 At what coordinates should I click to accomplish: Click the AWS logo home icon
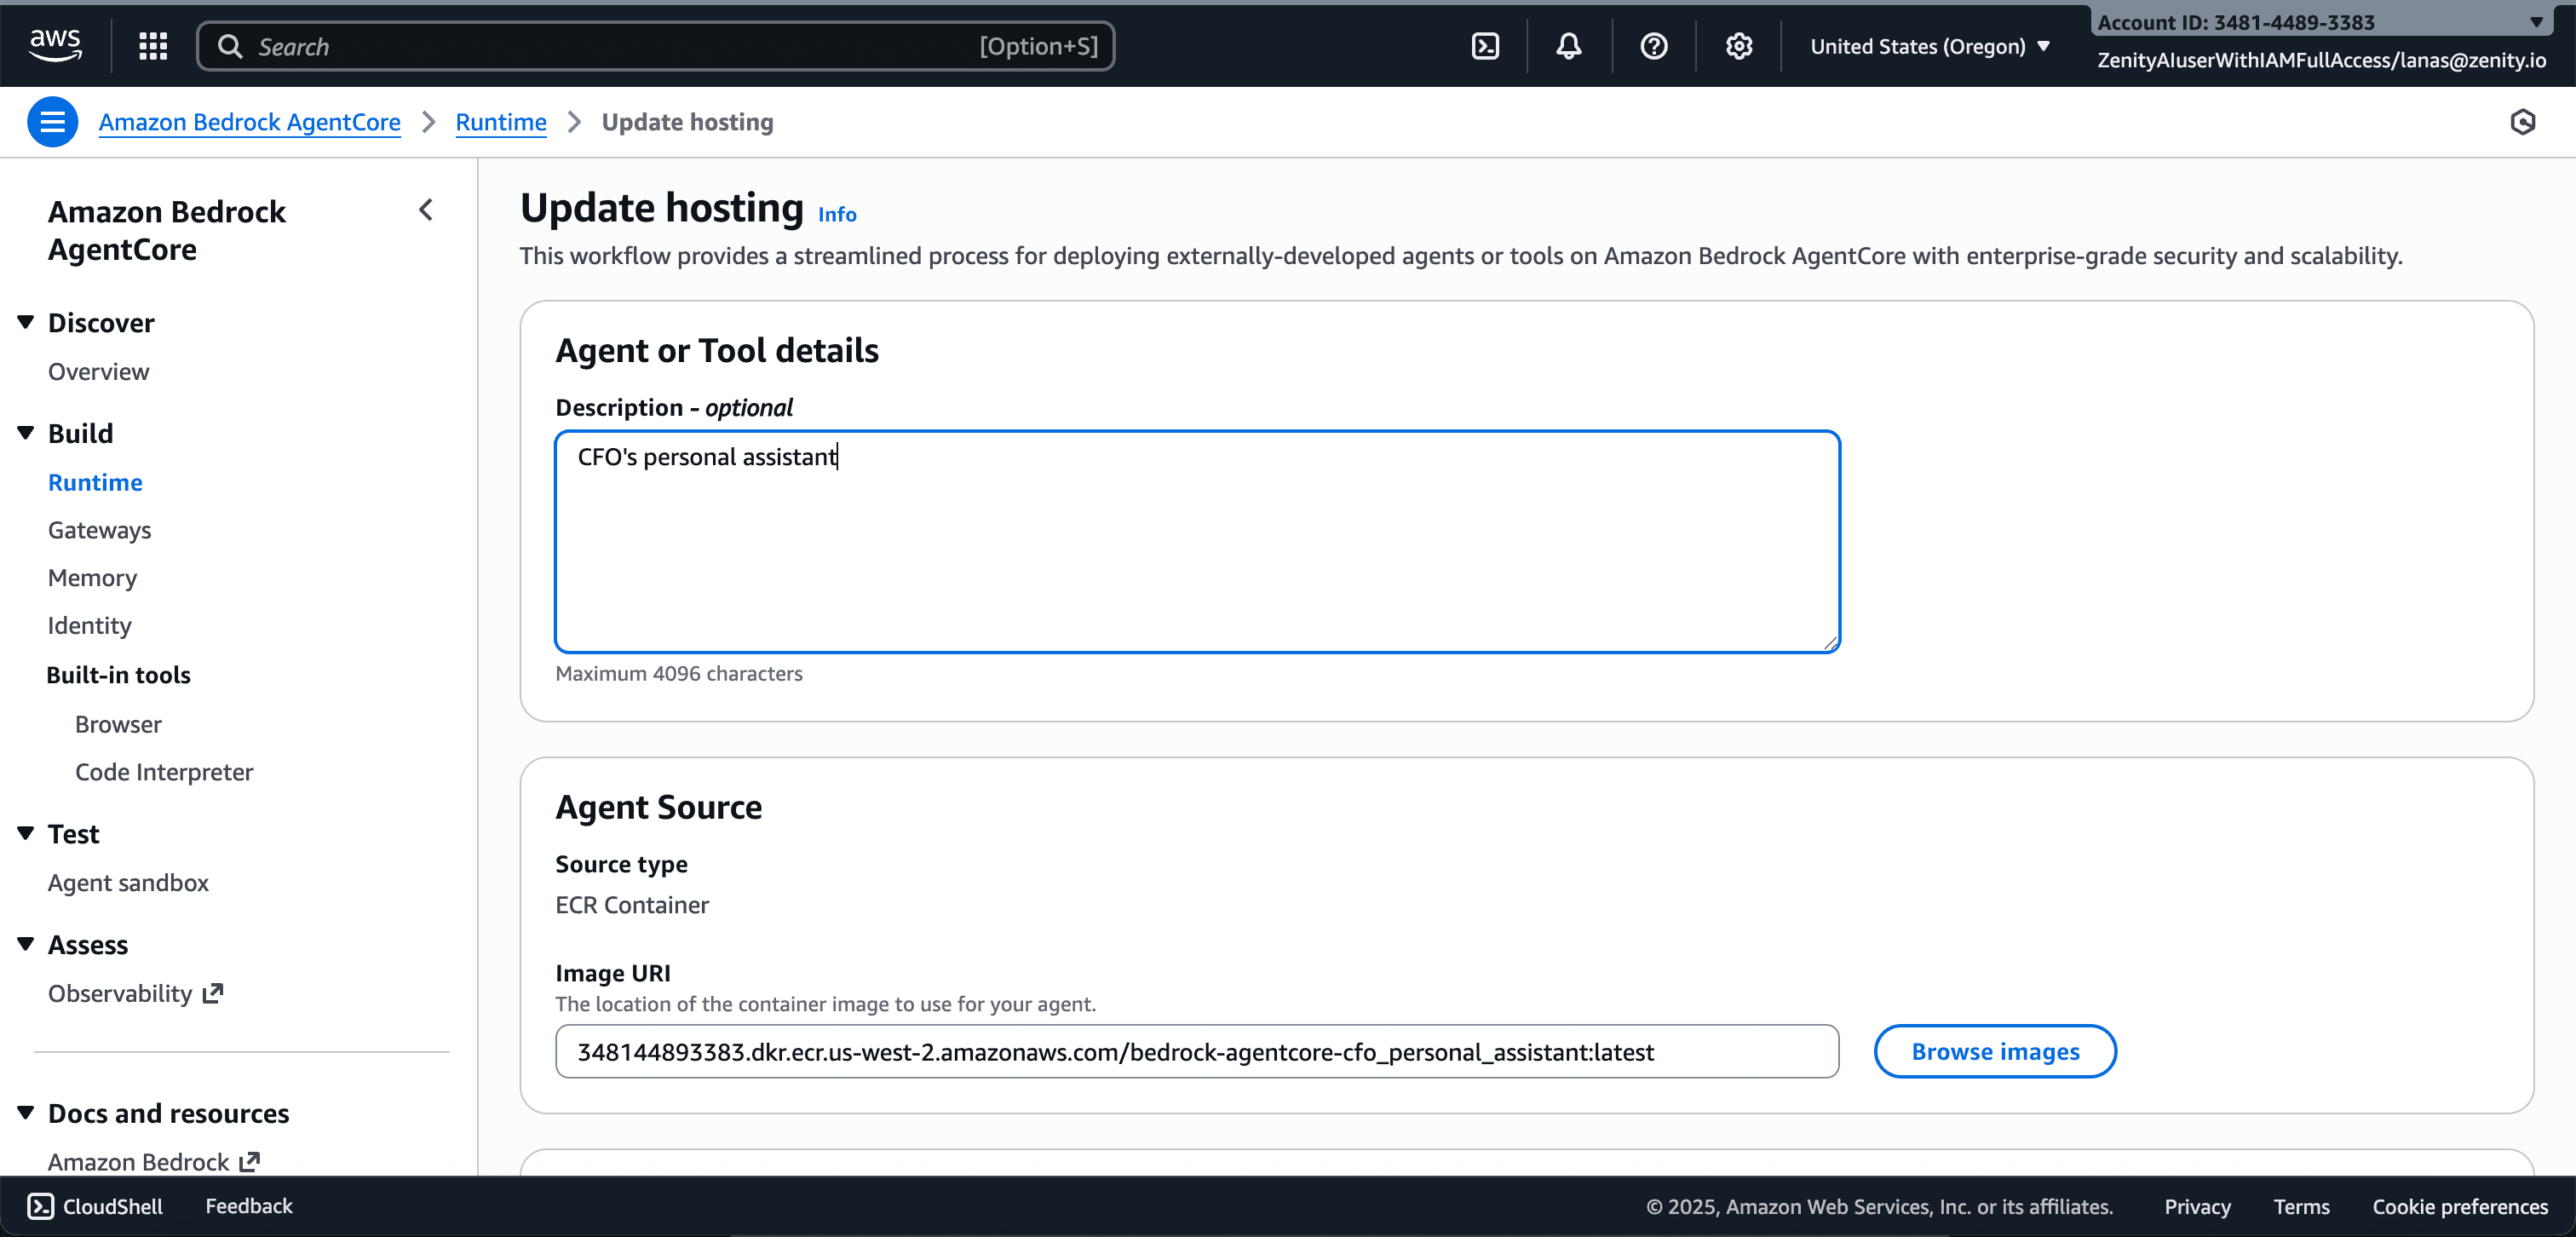click(x=55, y=45)
